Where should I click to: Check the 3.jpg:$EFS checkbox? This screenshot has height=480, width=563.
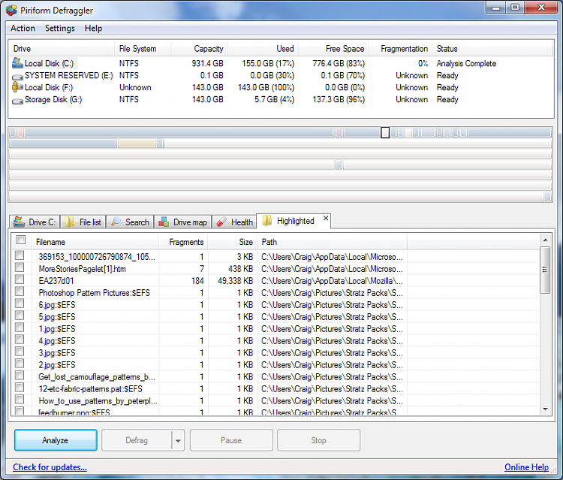tap(20, 352)
